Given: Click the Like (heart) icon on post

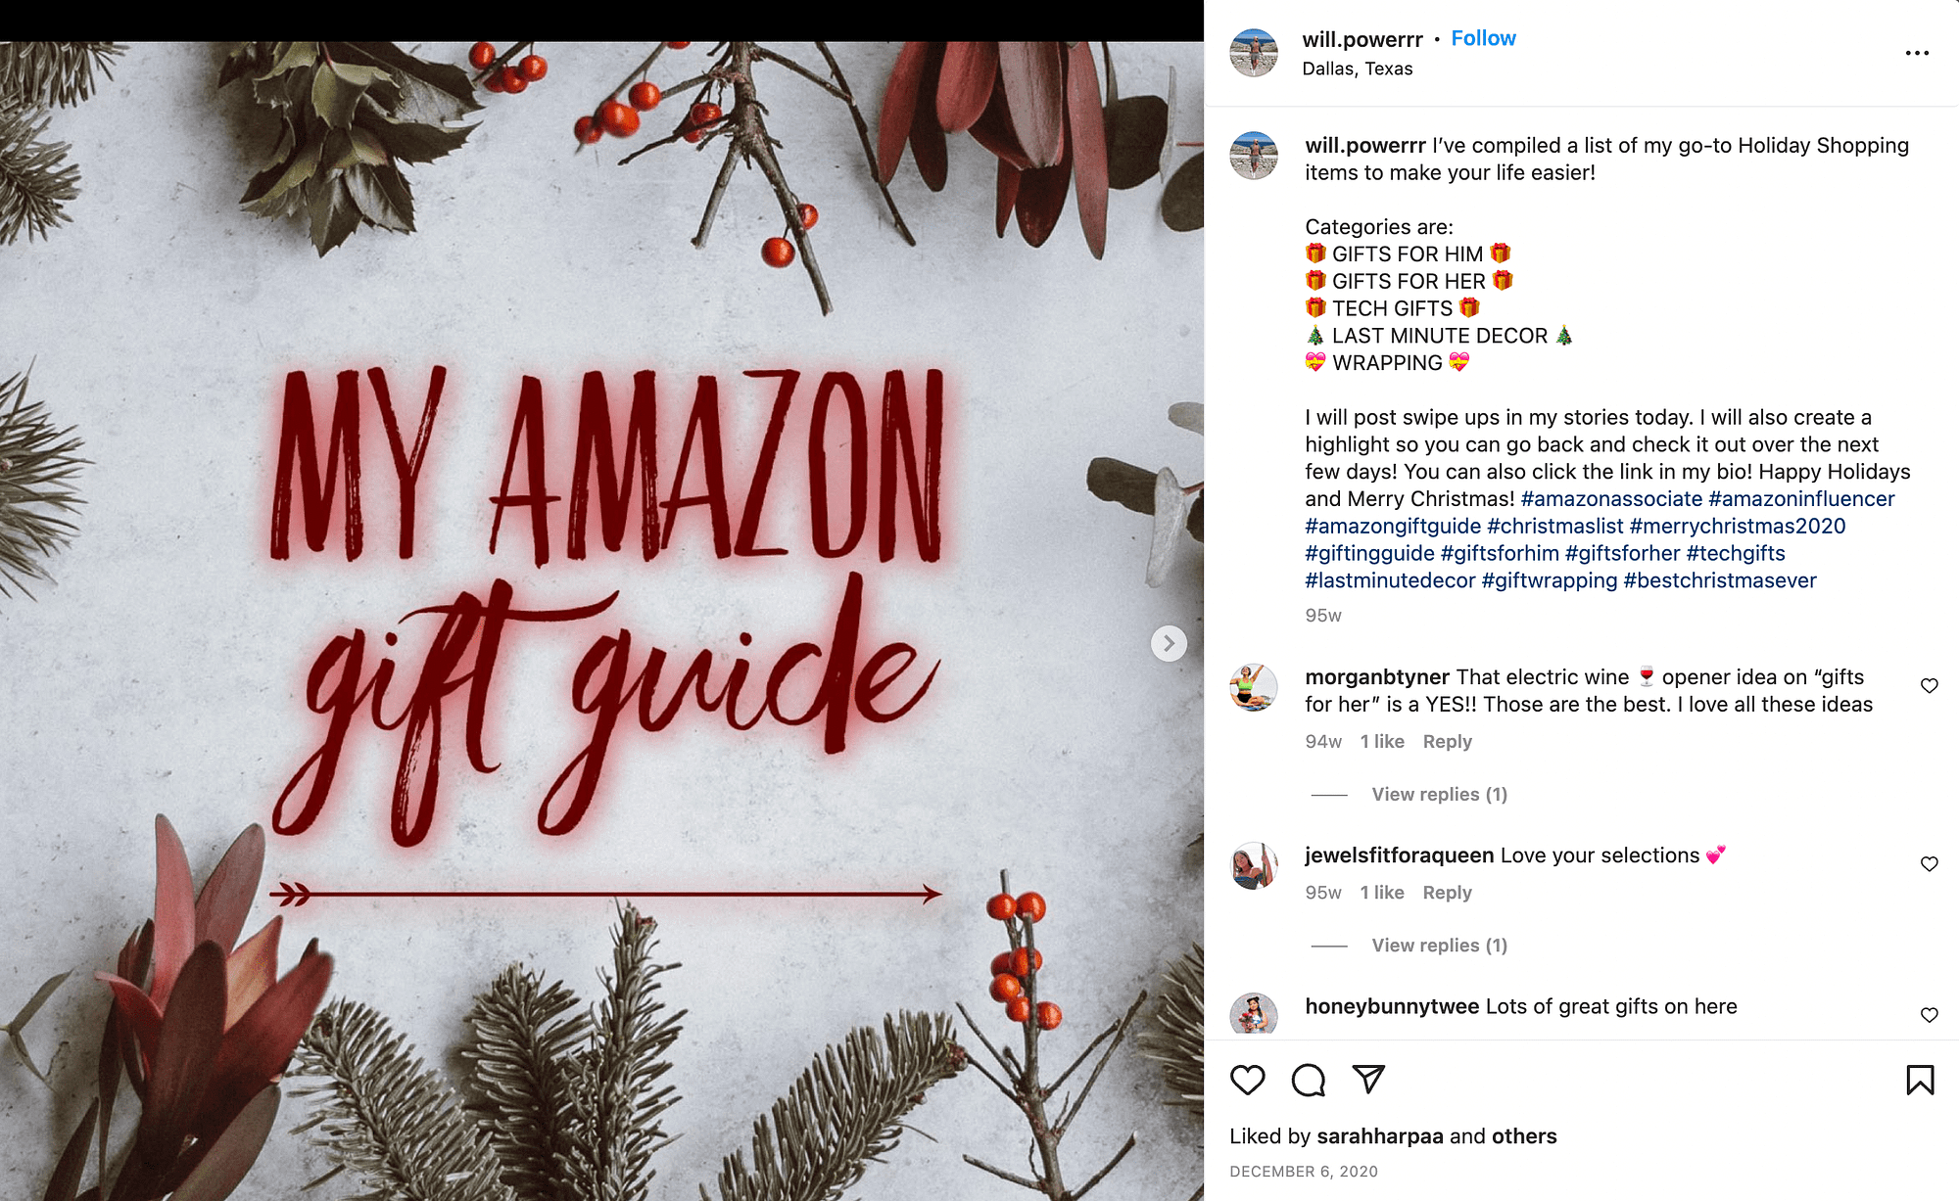Looking at the screenshot, I should (1248, 1081).
